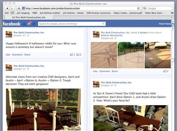177x131 pixels.
Task: Click scrollbar up arrow
Action: pos(173,21)
